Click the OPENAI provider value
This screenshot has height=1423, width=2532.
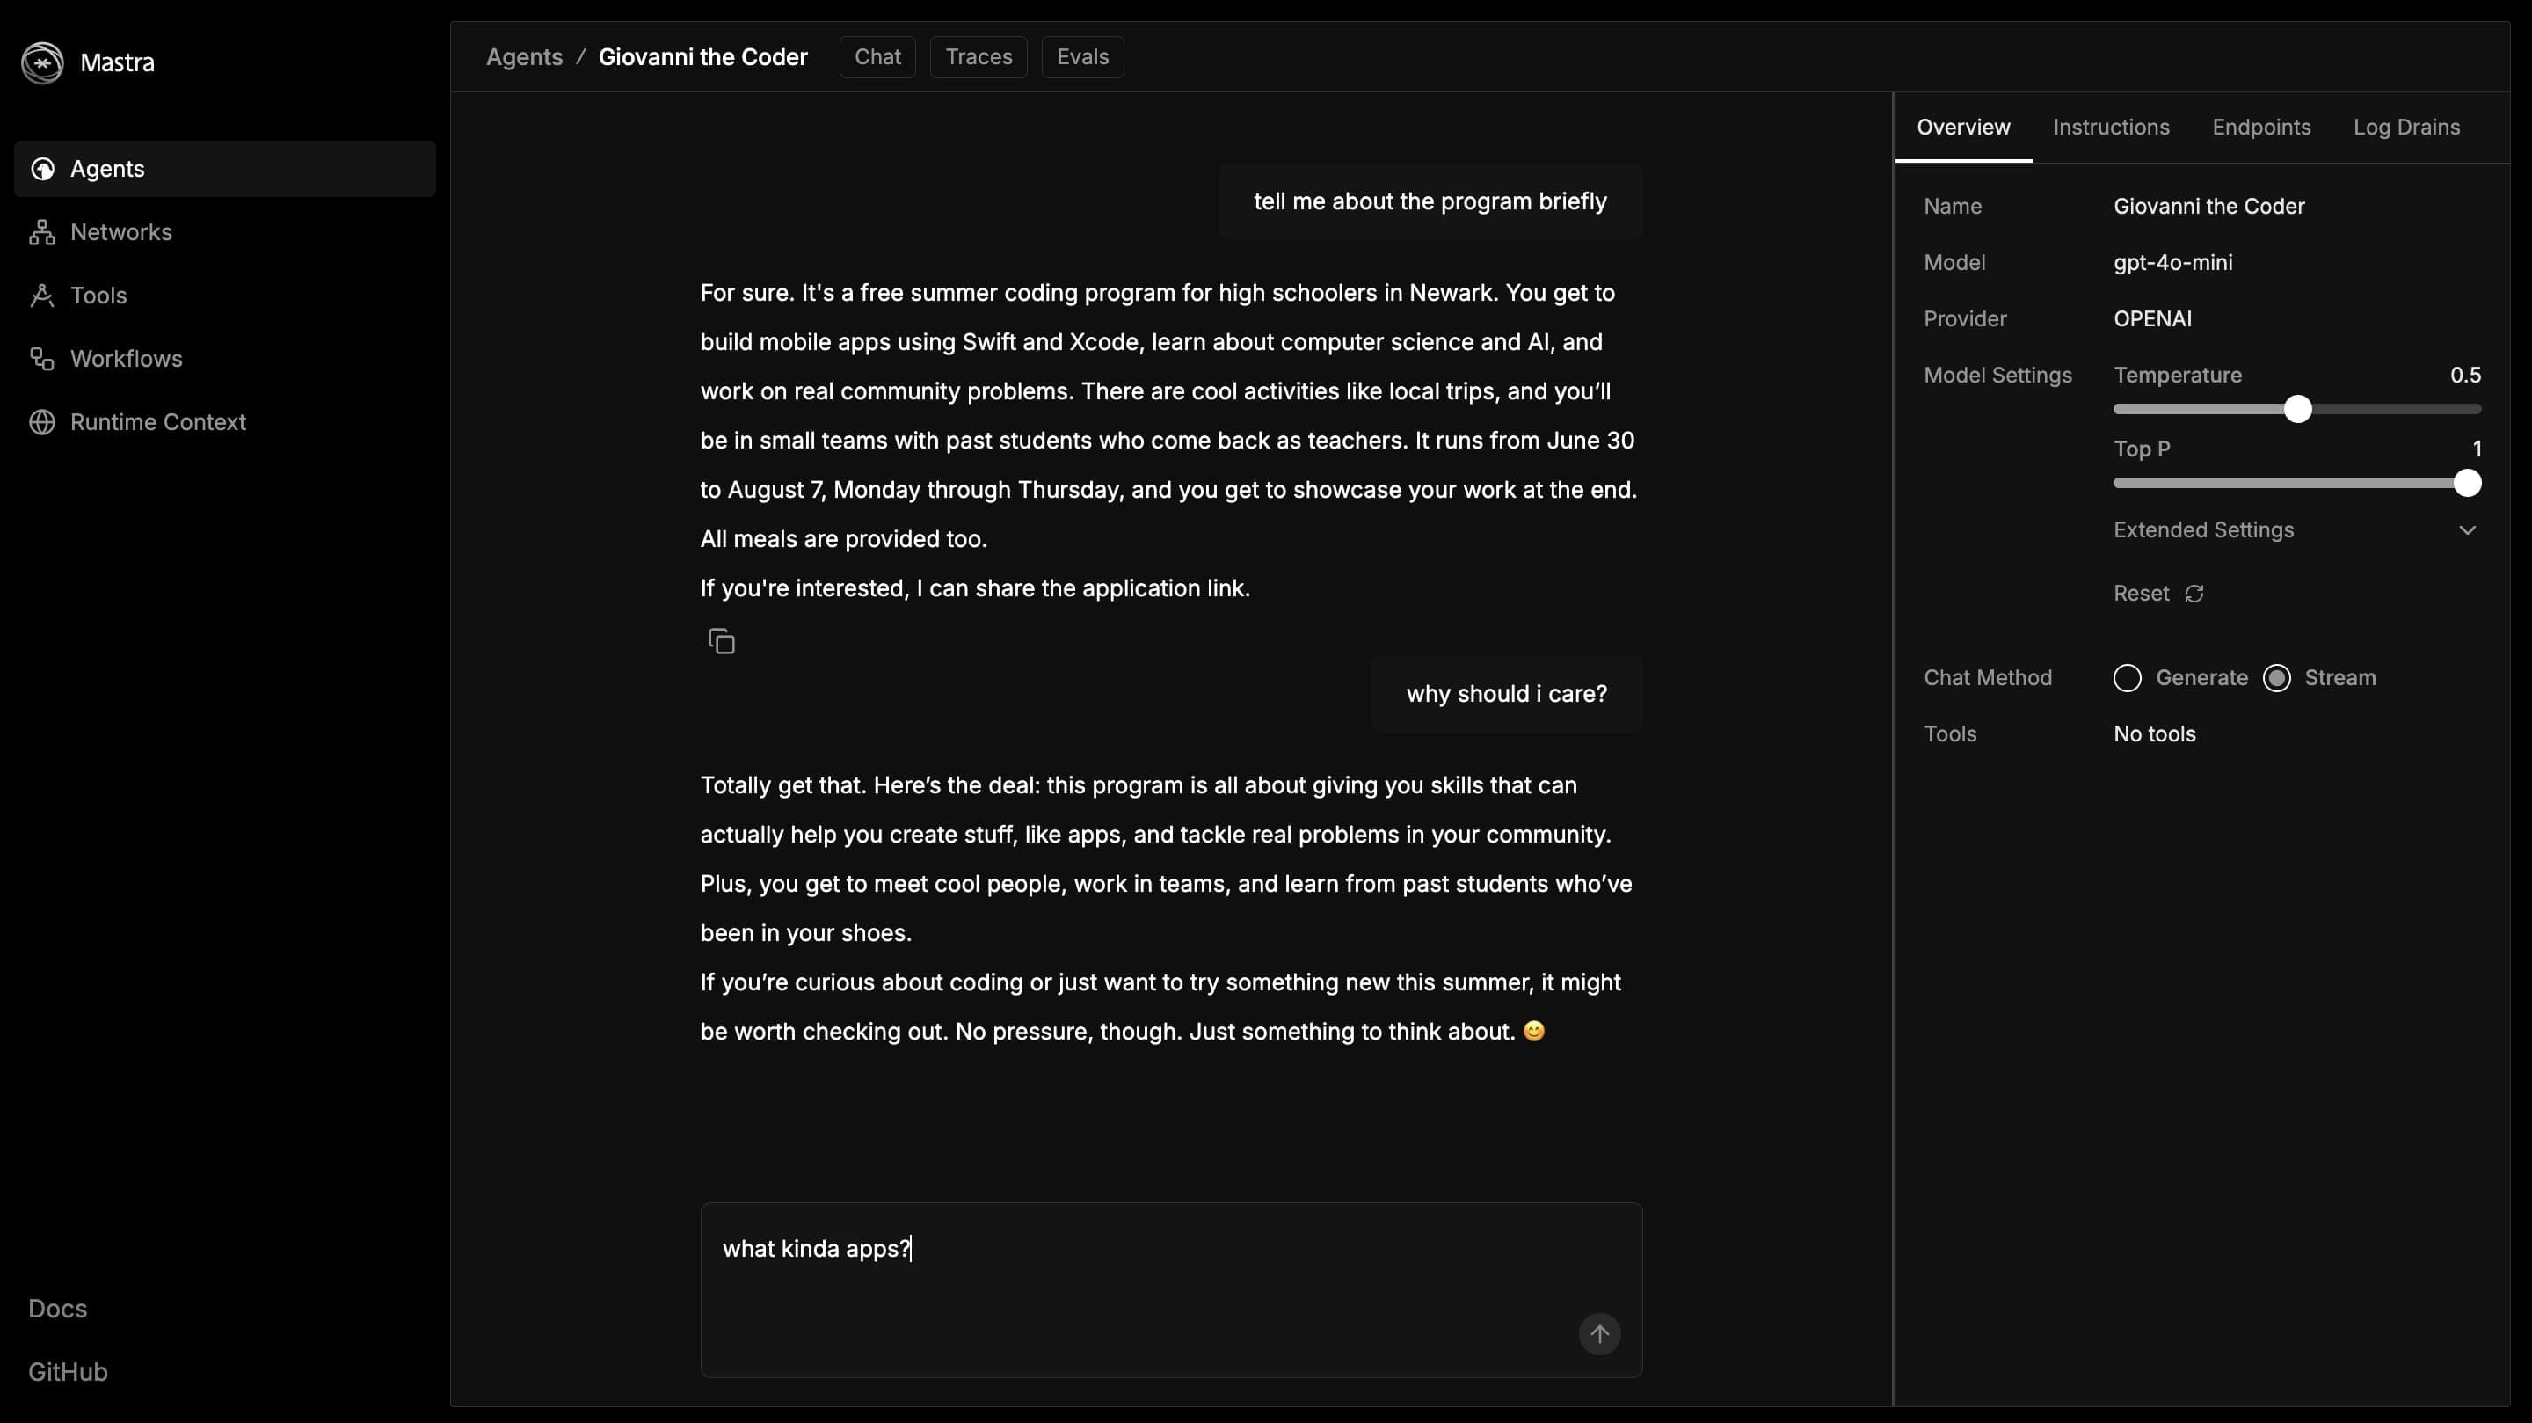[2152, 318]
